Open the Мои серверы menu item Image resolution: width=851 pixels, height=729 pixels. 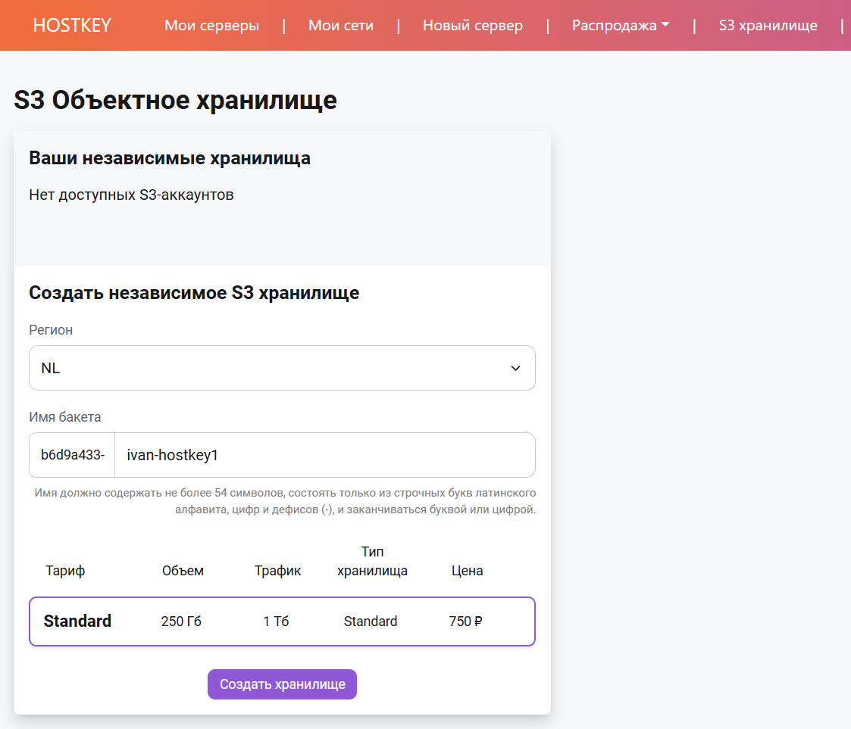[211, 26]
